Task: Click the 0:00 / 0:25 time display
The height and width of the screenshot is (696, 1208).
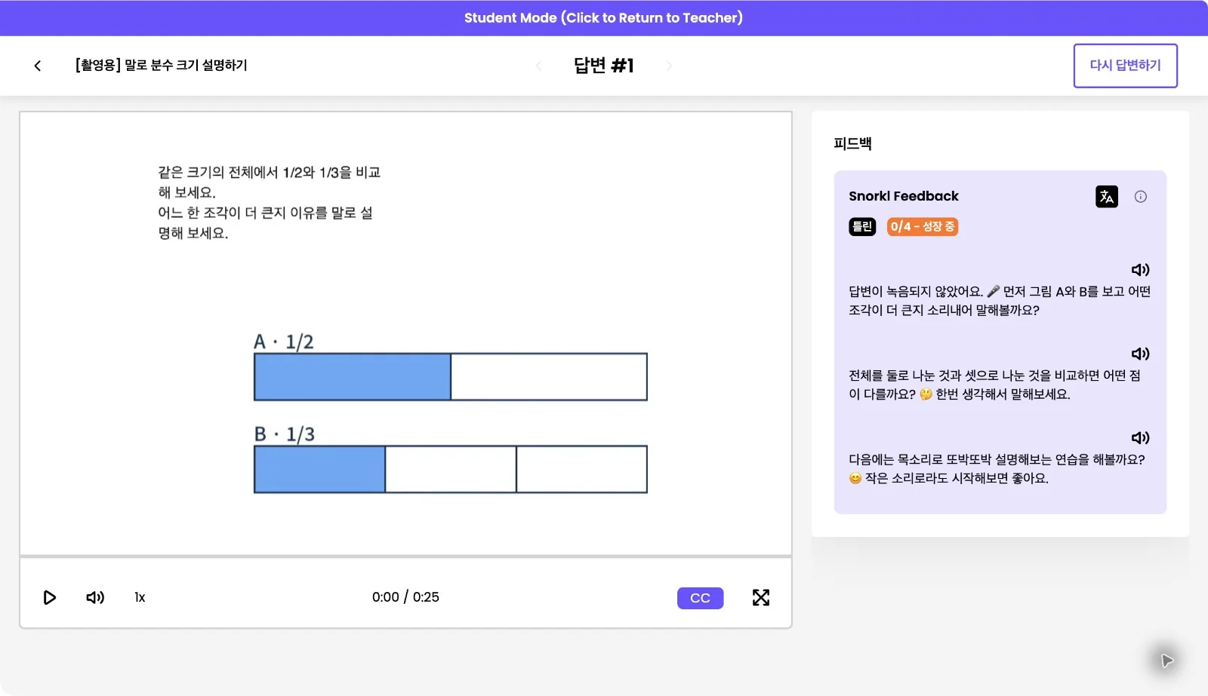Action: click(x=405, y=597)
